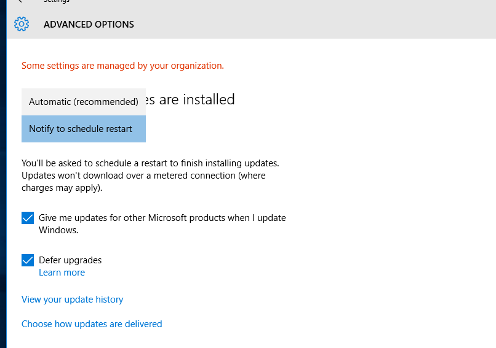Click the 'Defer upgrades' label text
This screenshot has height=348, width=496.
click(x=70, y=260)
